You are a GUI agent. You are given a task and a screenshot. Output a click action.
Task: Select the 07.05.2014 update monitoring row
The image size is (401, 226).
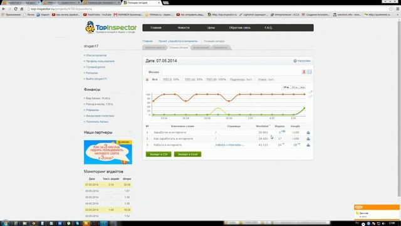coord(108,185)
